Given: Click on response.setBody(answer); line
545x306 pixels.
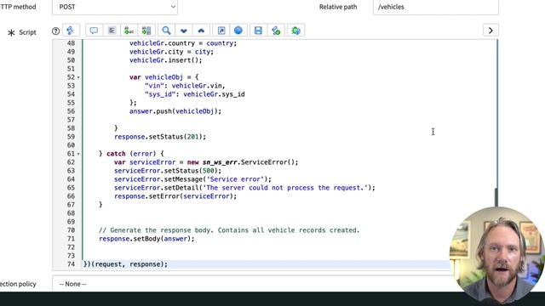Looking at the screenshot, I should coord(146,239).
